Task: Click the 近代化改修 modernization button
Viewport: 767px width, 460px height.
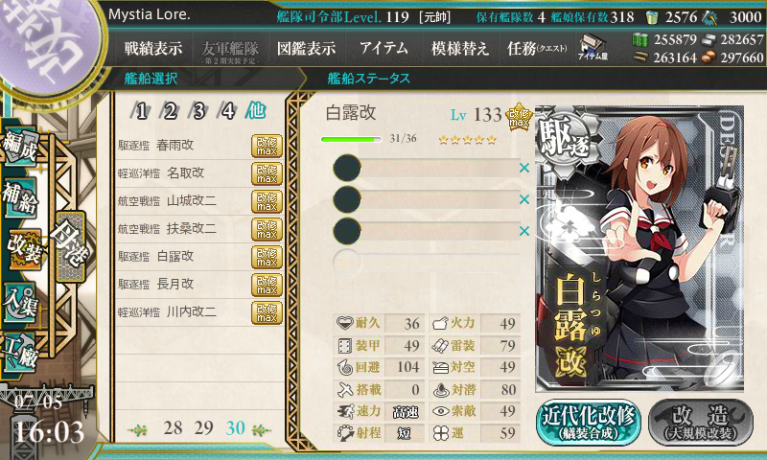Action: (589, 423)
